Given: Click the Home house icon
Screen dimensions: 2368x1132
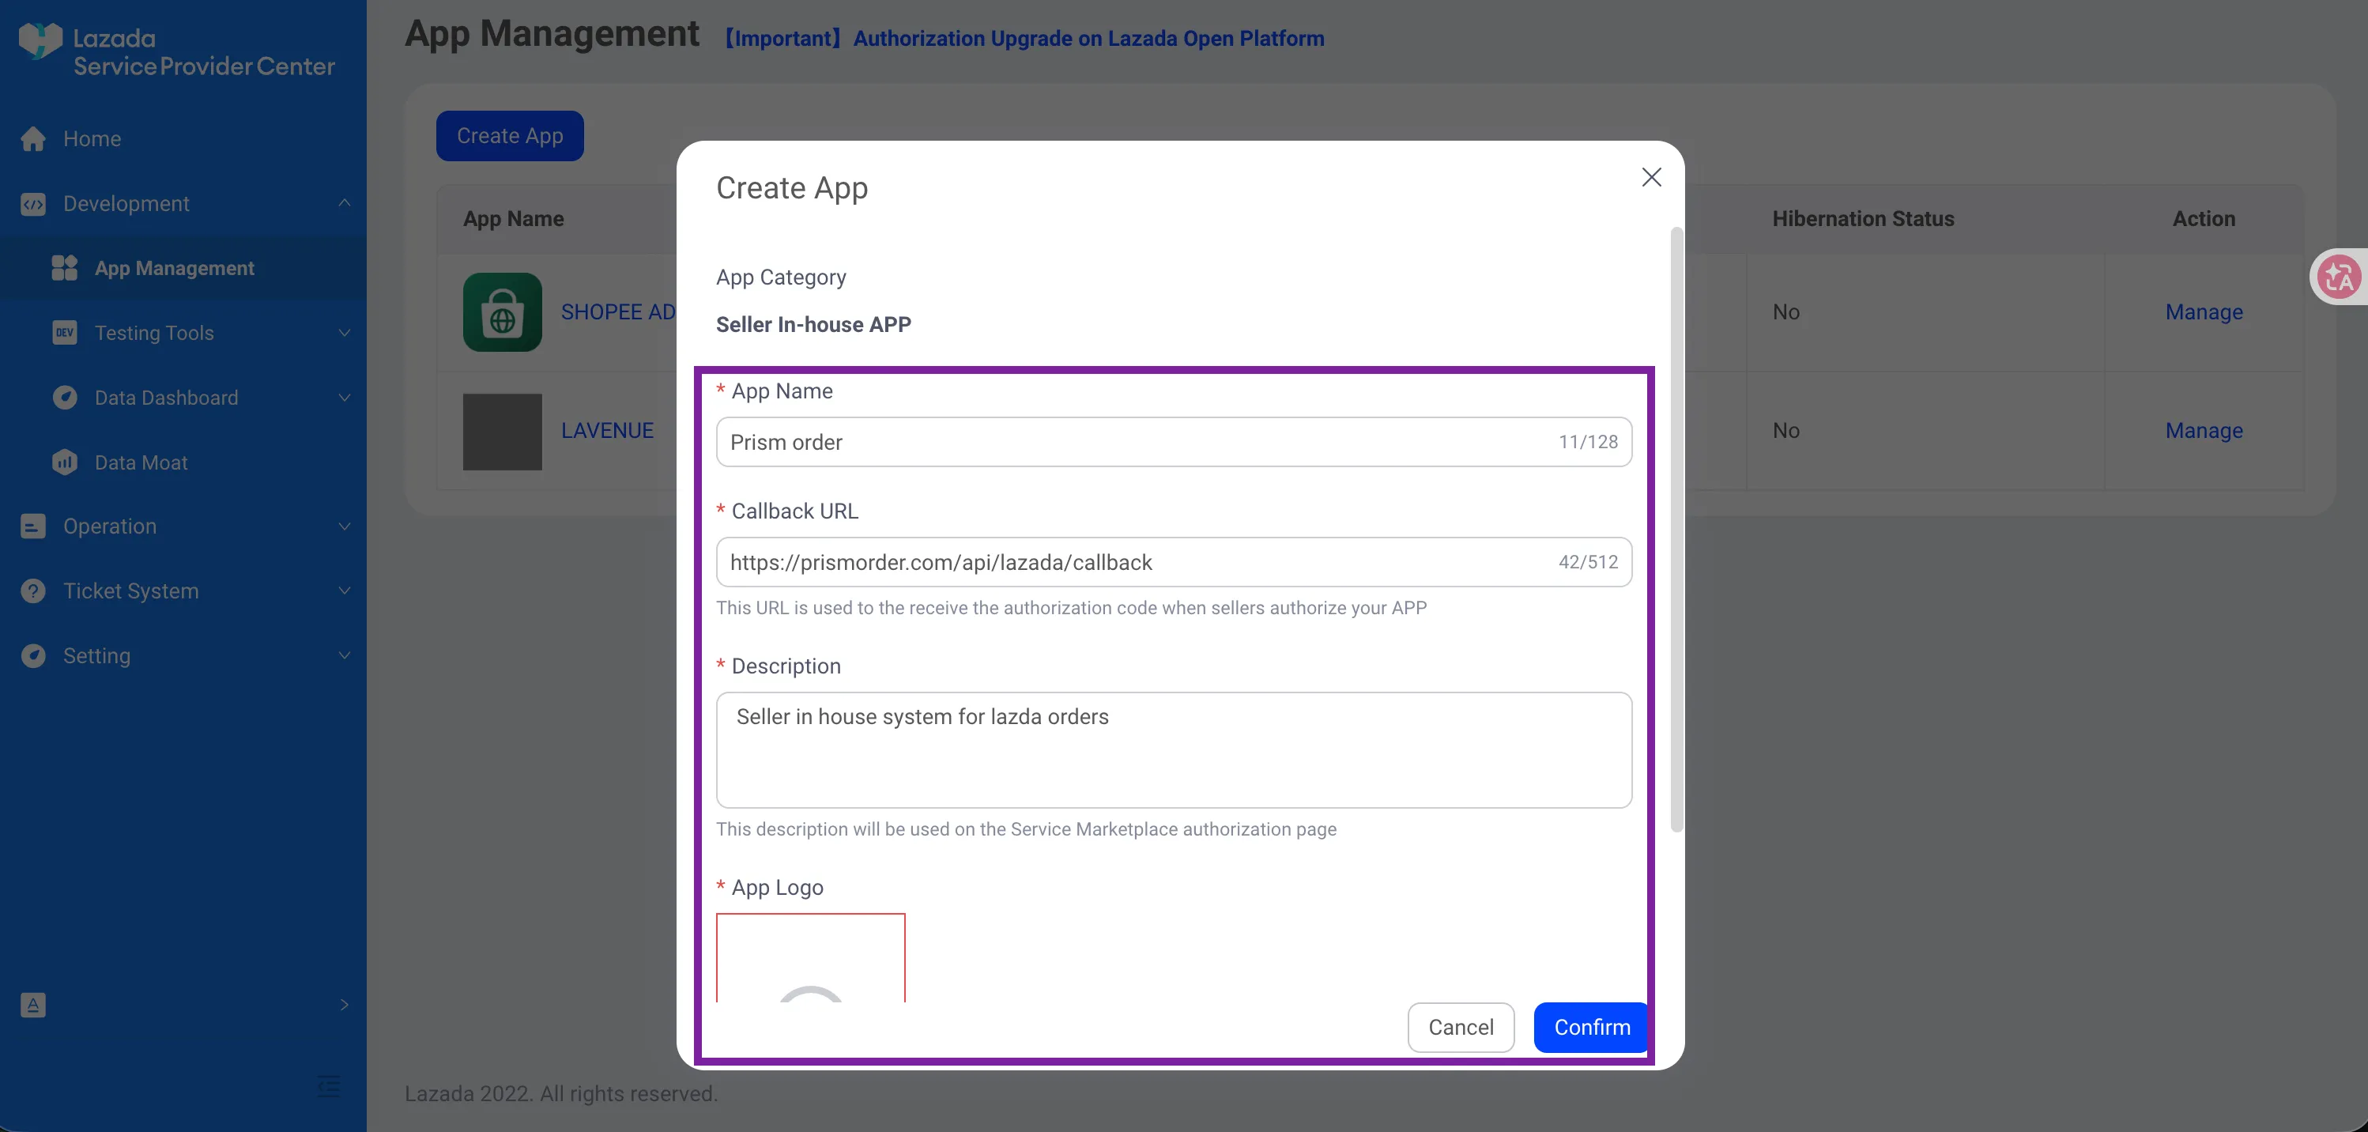Looking at the screenshot, I should [33, 139].
